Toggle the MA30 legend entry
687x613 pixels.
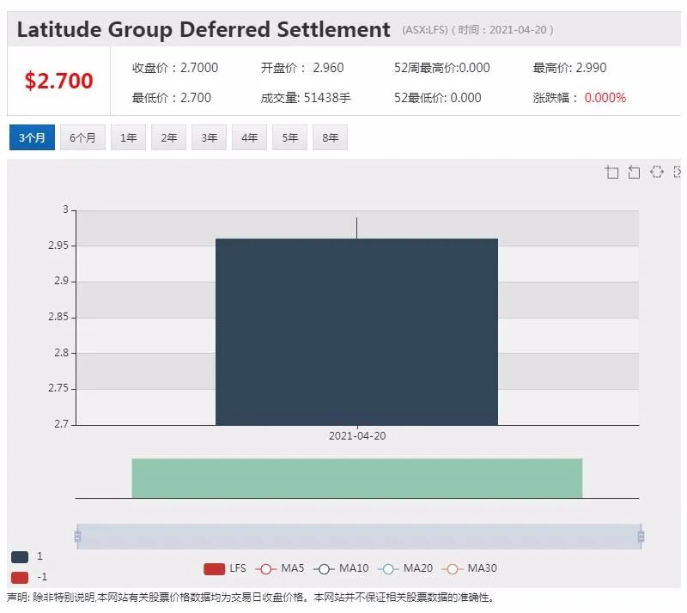click(x=469, y=568)
